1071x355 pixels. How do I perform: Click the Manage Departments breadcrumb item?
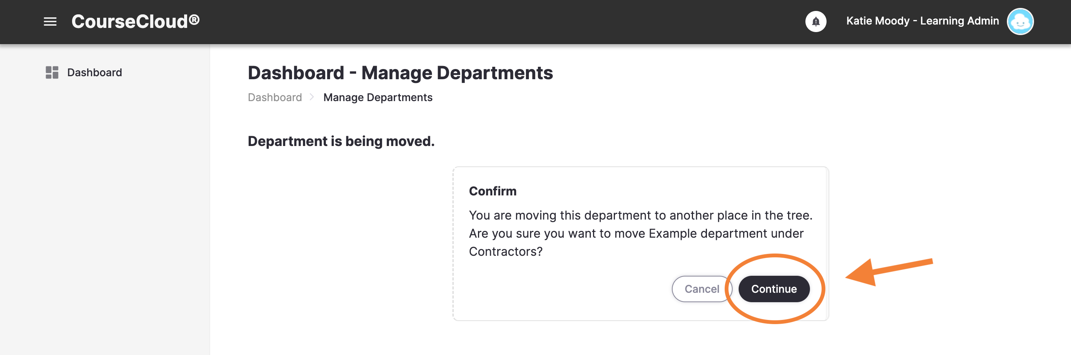(378, 97)
